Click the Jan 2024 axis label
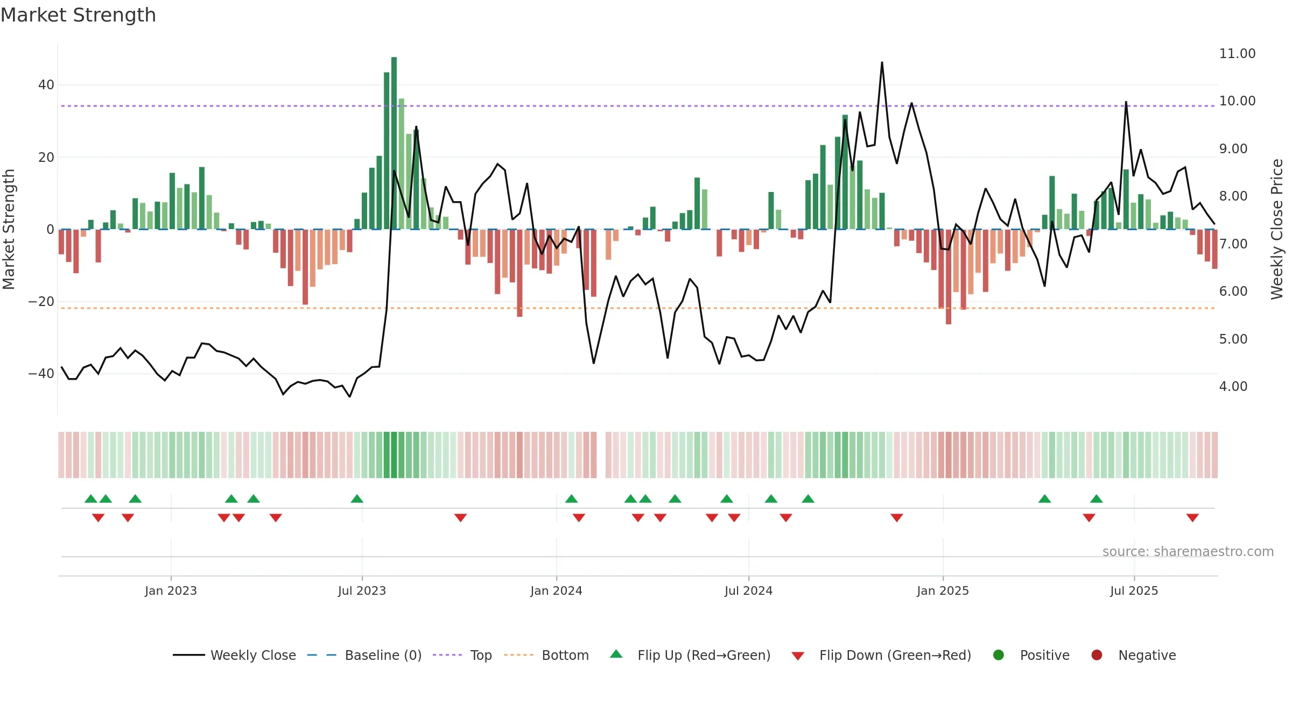This screenshot has height=726, width=1292. 556,590
